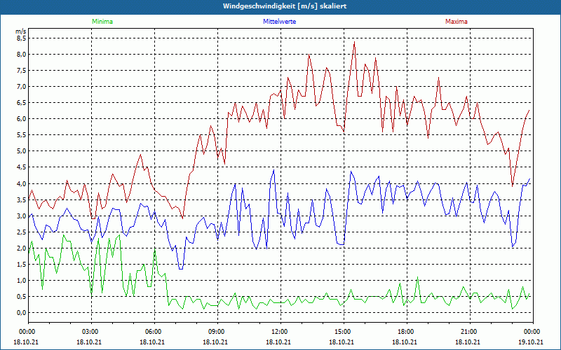Image resolution: width=561 pixels, height=350 pixels.
Task: Click the y-axis value '7,0'
Action: [x=22, y=86]
